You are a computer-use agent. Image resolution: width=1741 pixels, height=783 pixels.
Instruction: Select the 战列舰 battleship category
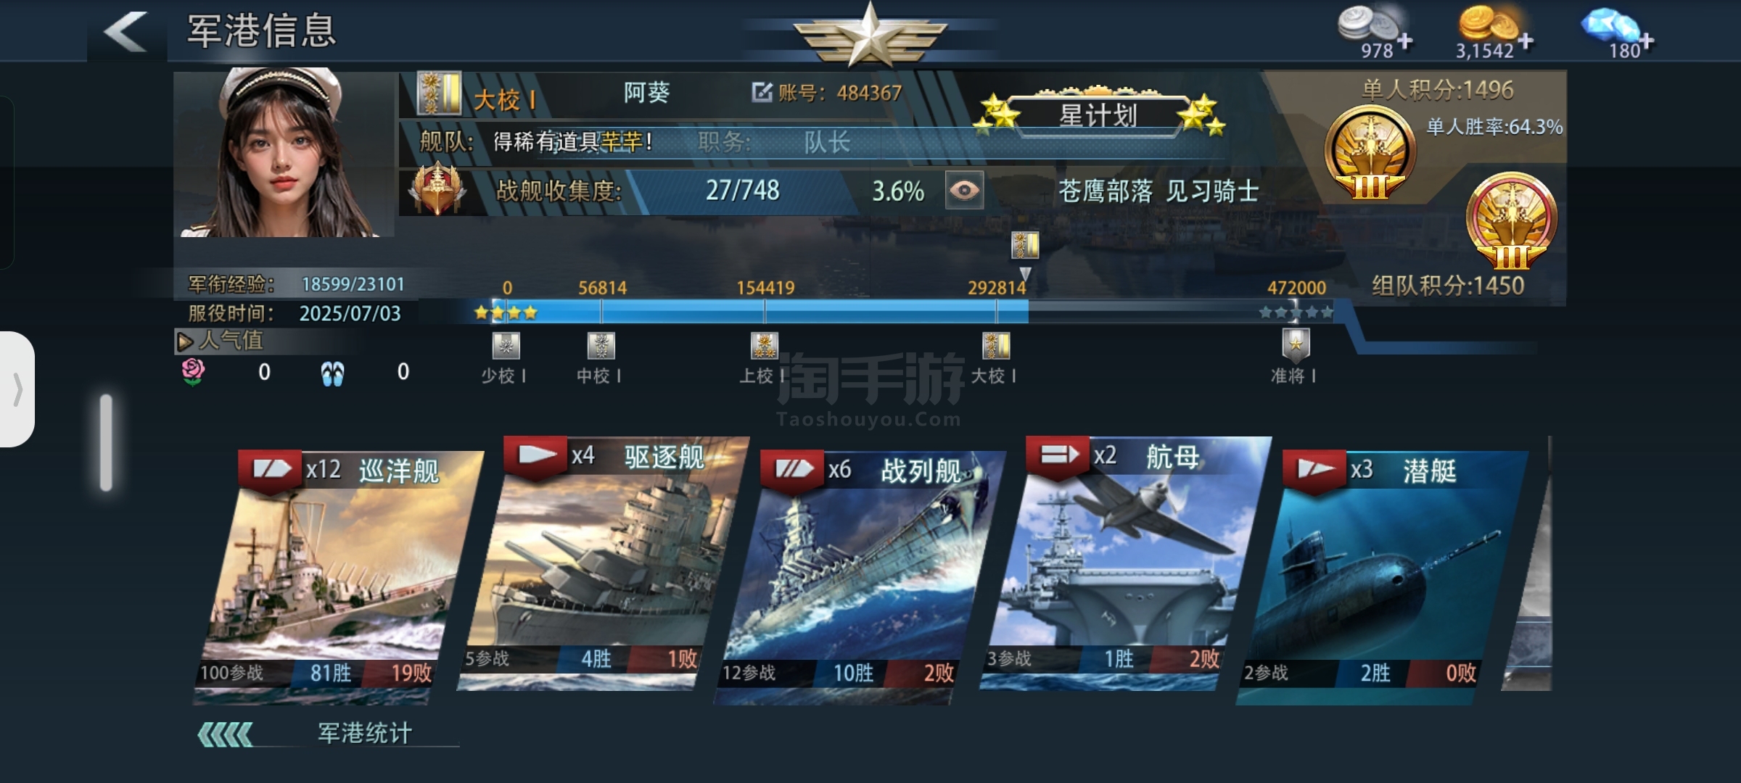pyautogui.click(x=860, y=577)
